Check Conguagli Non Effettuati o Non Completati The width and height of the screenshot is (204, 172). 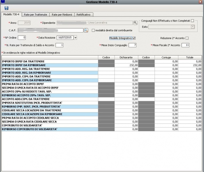point(193,21)
